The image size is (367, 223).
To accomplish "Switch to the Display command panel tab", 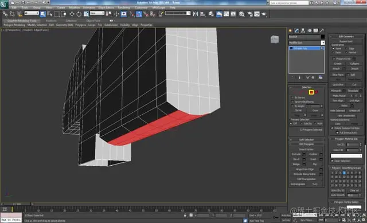I will (x=316, y=30).
